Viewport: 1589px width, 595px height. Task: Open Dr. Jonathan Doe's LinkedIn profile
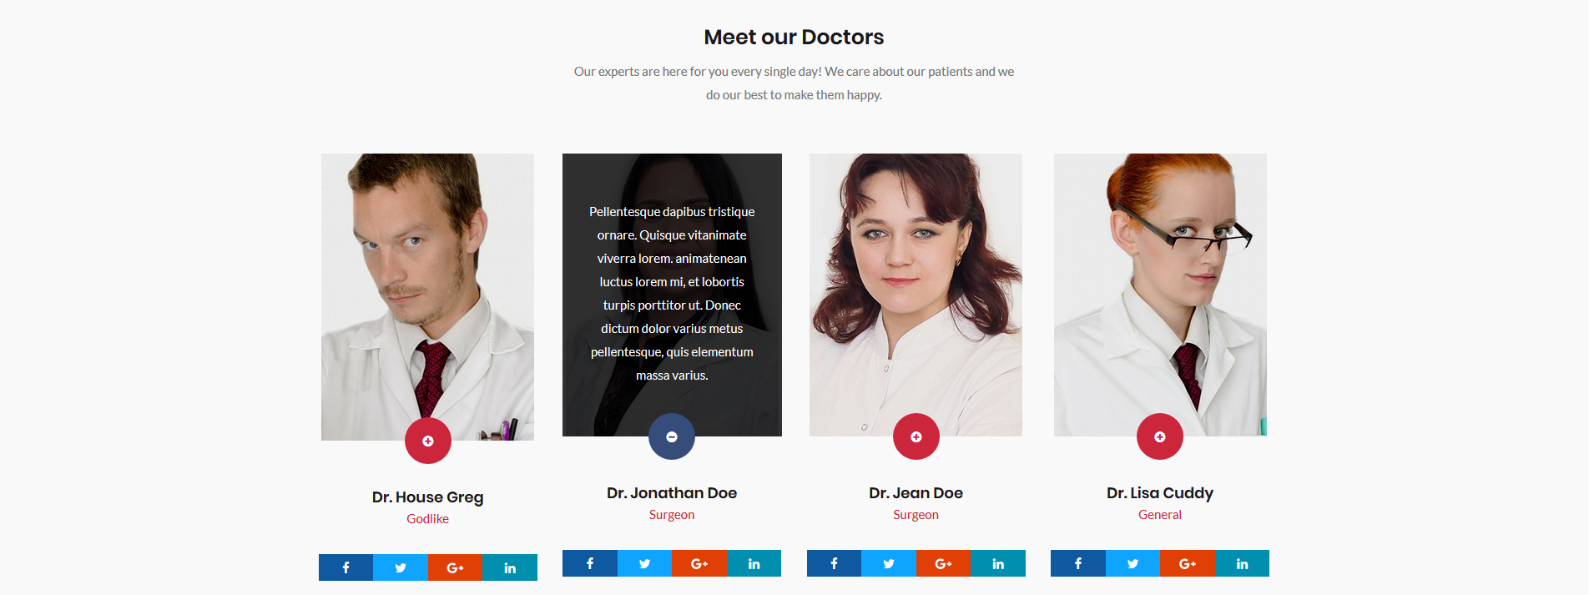tap(754, 563)
